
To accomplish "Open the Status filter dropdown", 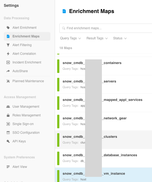I will [120, 38].
